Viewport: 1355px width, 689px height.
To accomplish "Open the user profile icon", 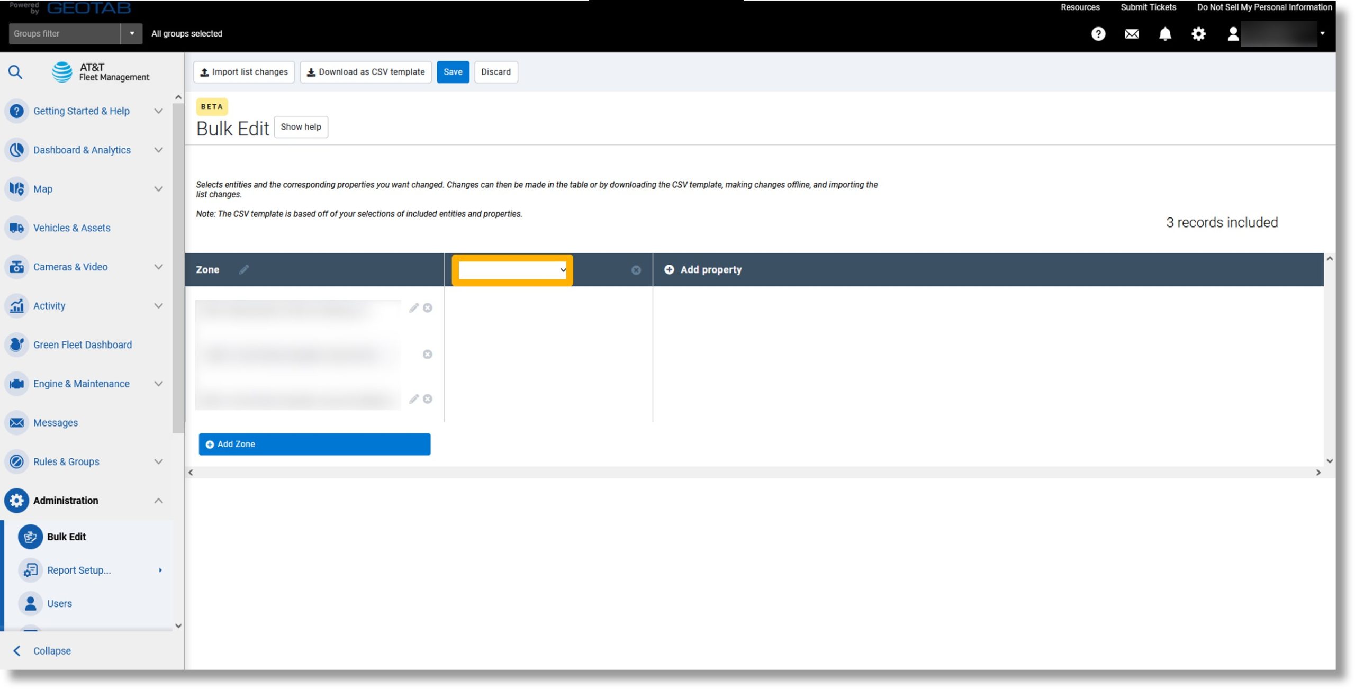I will point(1233,34).
